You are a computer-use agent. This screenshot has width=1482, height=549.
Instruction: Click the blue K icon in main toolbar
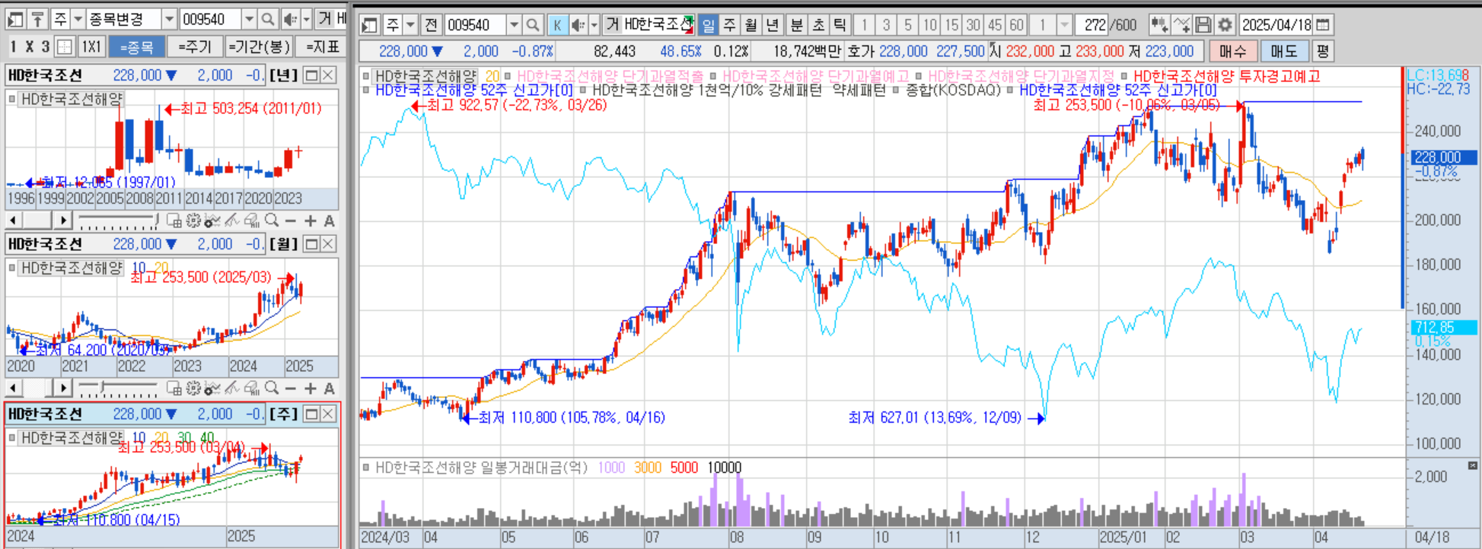[557, 25]
